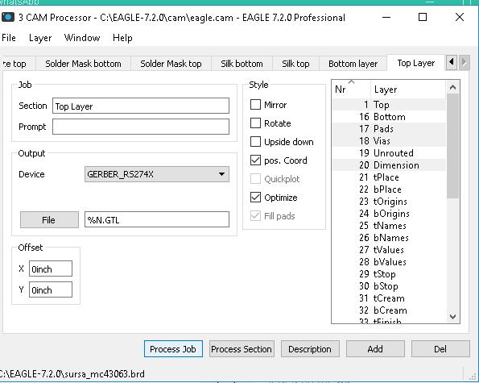Uncheck the pos. Coord checkbox
The width and height of the screenshot is (479, 383).
click(x=255, y=160)
